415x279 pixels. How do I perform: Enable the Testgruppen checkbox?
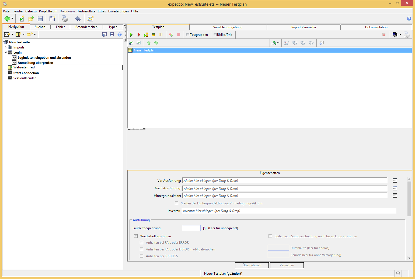tap(188, 35)
